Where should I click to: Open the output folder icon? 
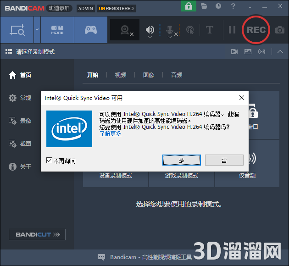point(204,6)
